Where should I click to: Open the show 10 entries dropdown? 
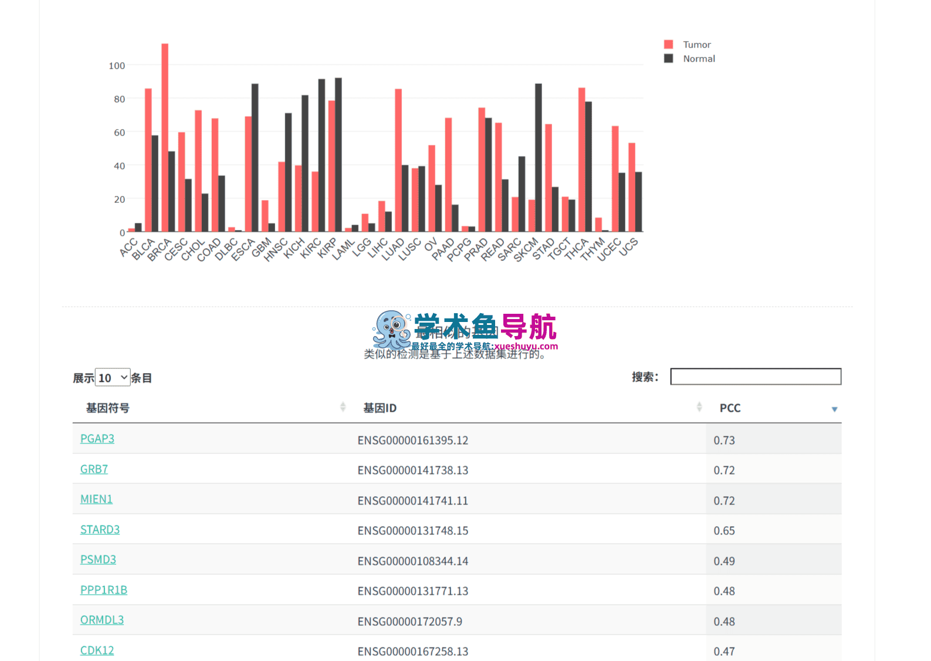[x=113, y=378]
